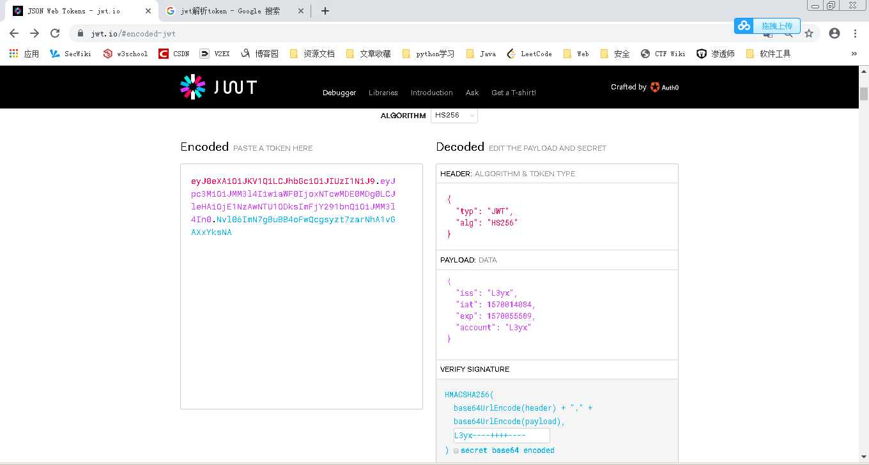Go back to previous page

coord(14,33)
